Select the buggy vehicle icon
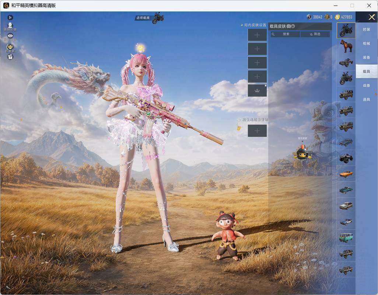This screenshot has width=378, height=295. tap(346, 62)
